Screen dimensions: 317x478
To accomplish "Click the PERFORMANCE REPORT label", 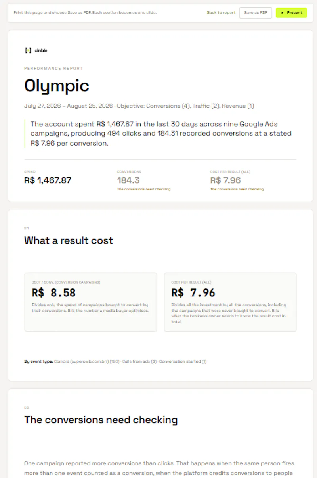I will click(53, 68).
